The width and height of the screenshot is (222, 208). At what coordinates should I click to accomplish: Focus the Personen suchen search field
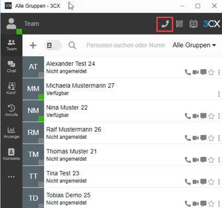[x=125, y=45]
